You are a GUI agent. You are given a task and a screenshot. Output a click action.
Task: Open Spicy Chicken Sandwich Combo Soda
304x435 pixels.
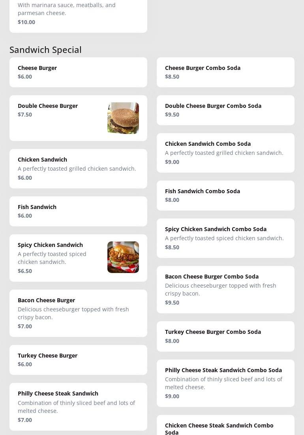click(225, 238)
